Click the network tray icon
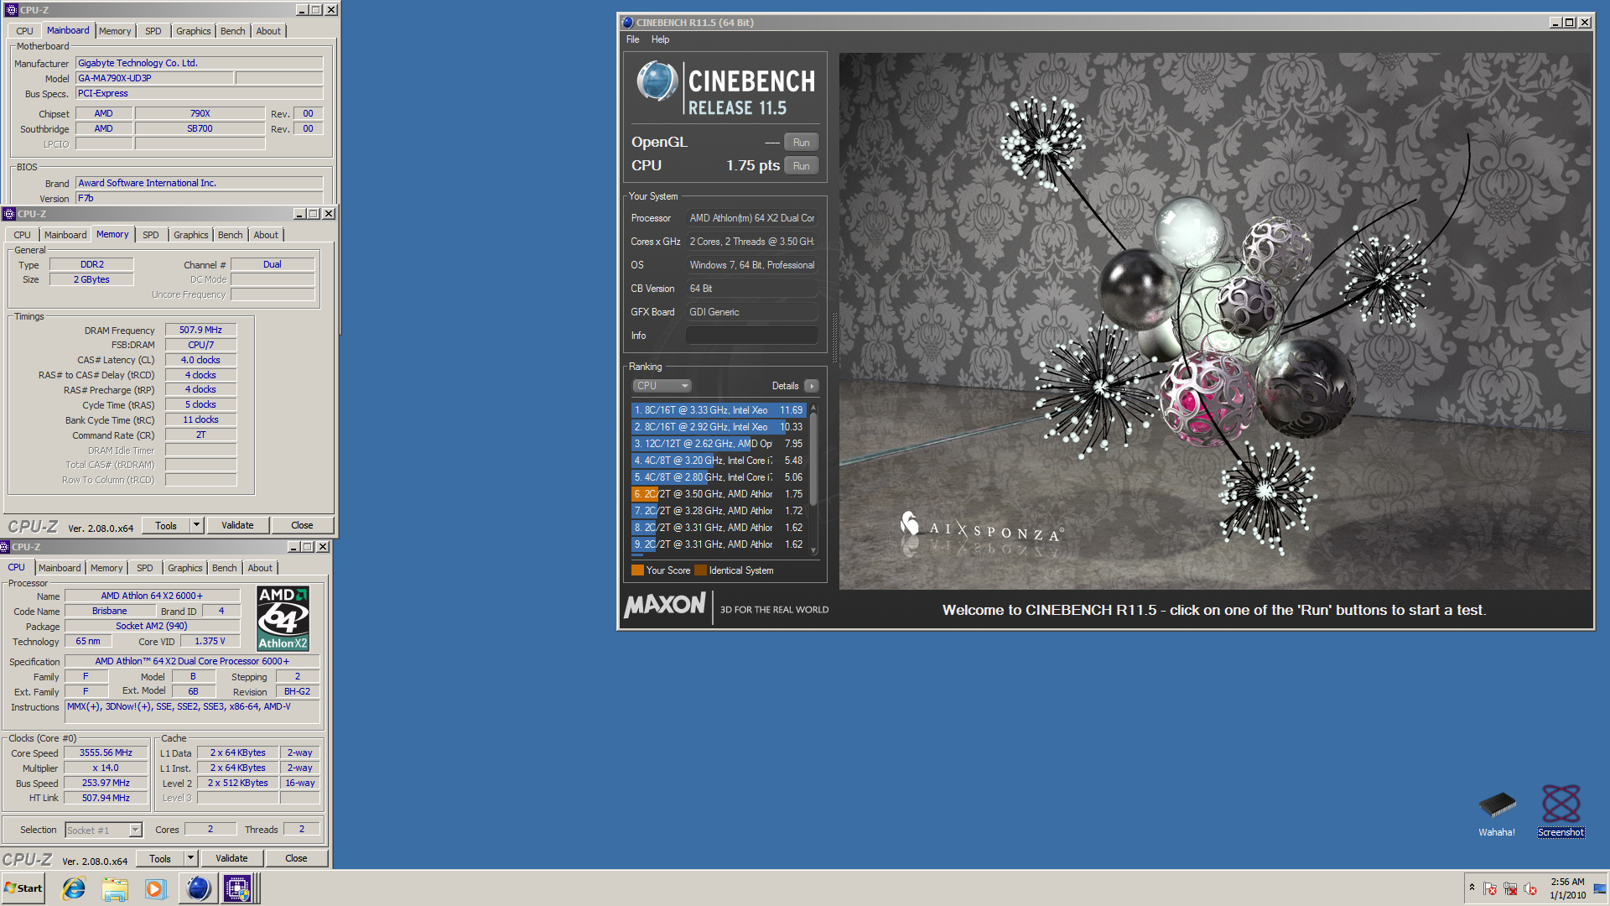The image size is (1610, 906). tap(1510, 888)
